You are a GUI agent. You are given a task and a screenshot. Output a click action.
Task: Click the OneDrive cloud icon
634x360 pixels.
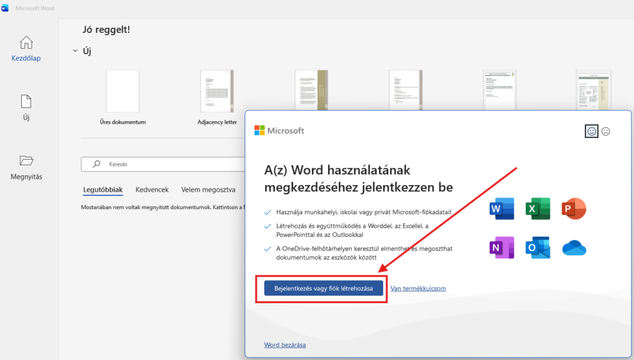574,247
